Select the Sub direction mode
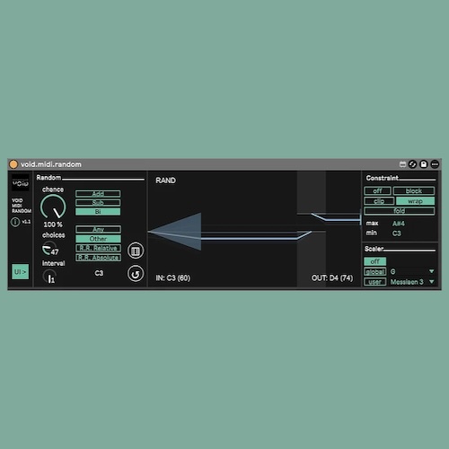Screen dimensions: 449x449 tap(98, 203)
